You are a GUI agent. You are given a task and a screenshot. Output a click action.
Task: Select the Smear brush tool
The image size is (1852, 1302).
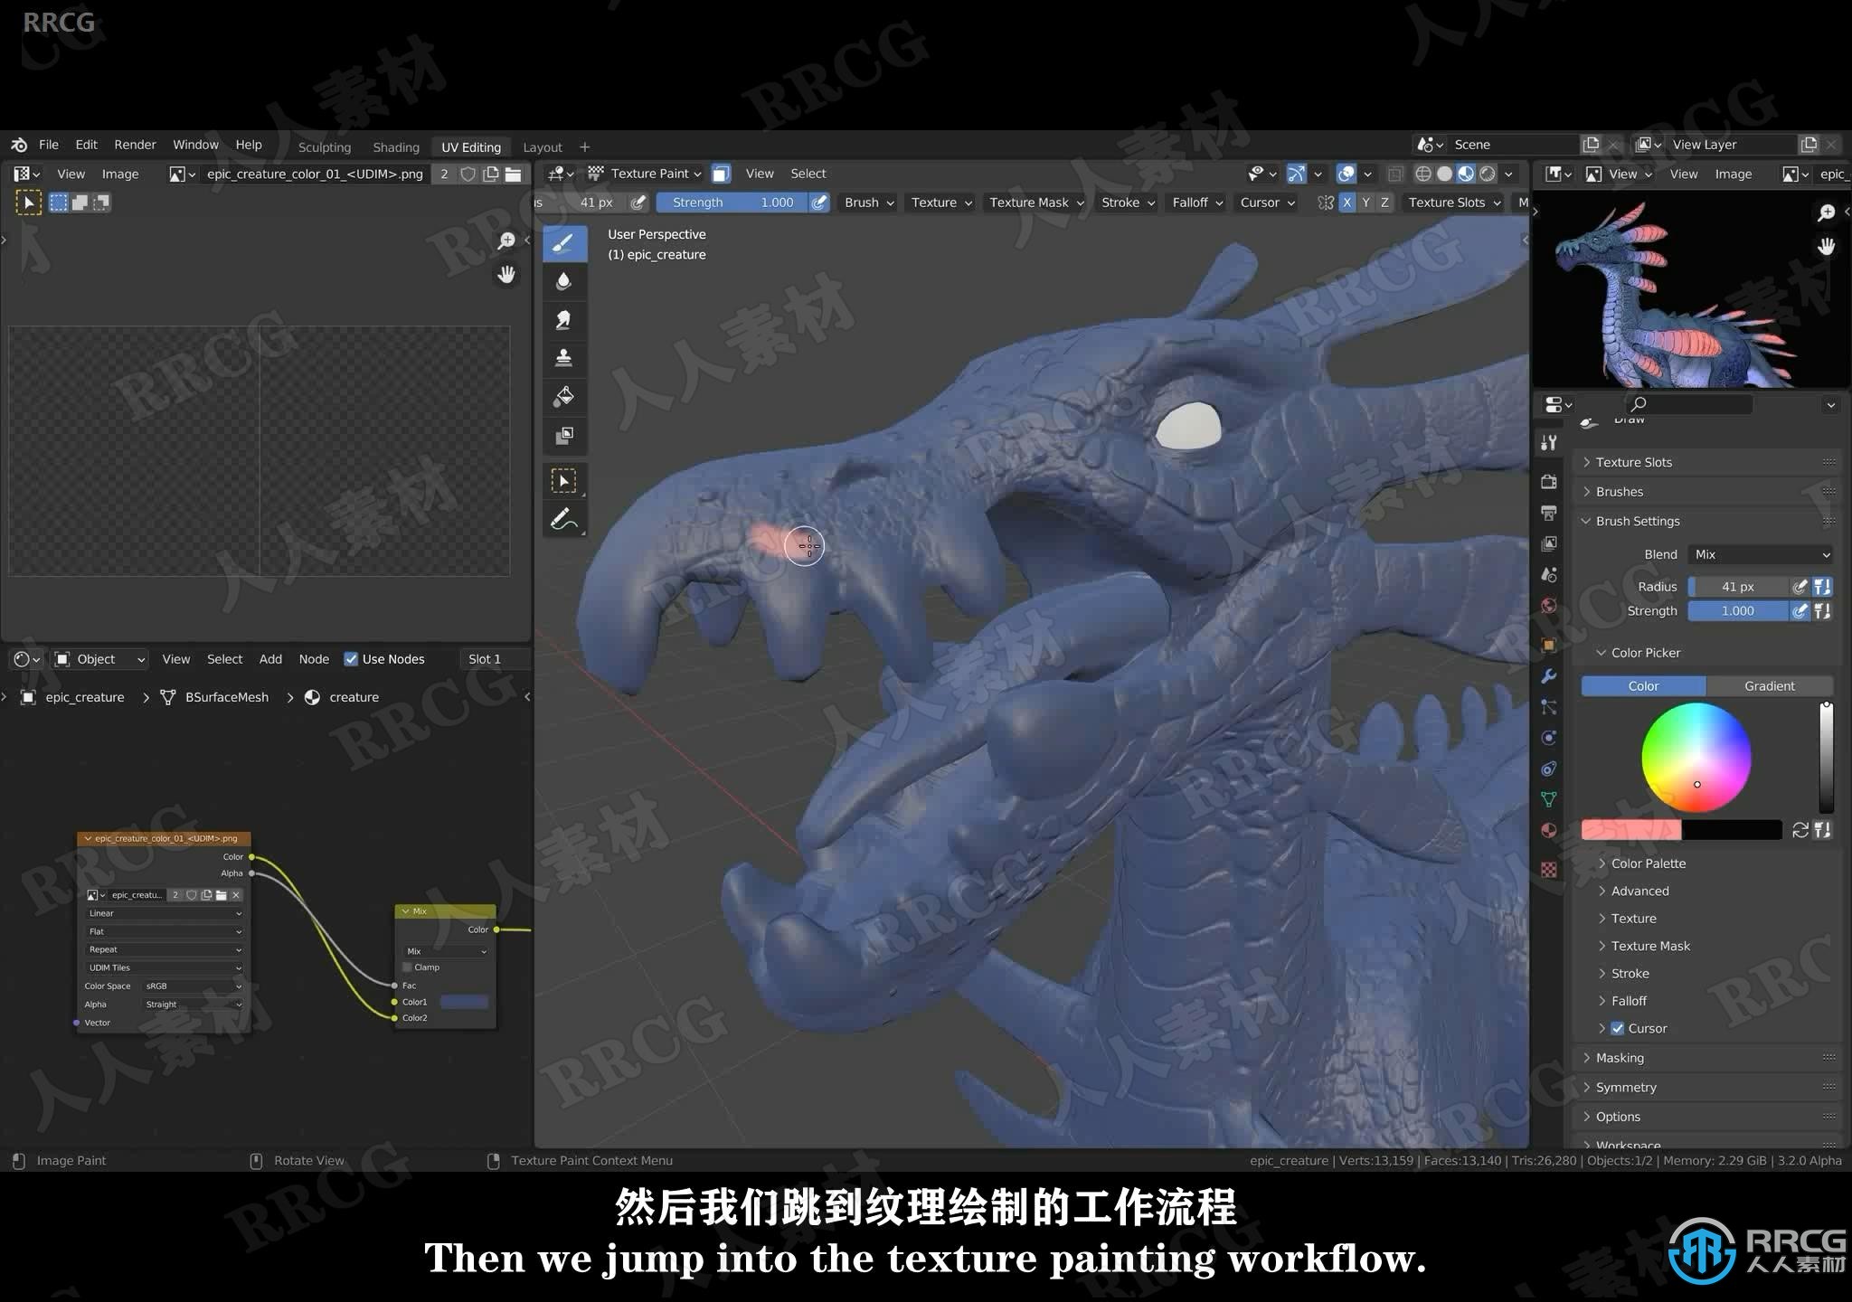click(562, 320)
